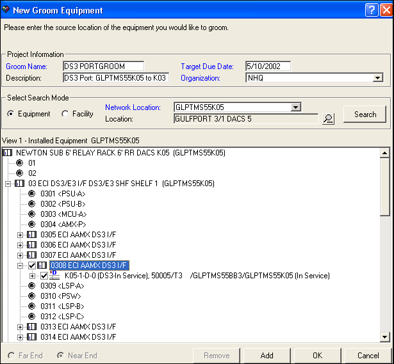The height and width of the screenshot is (364, 394).
Task: Click the port icon for K05-1-D-0
Action: point(54,275)
